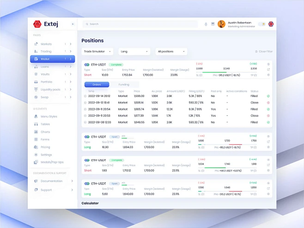304x228 pixels.
Task: Toggle the light/dark theme switch
Action: [262, 24]
